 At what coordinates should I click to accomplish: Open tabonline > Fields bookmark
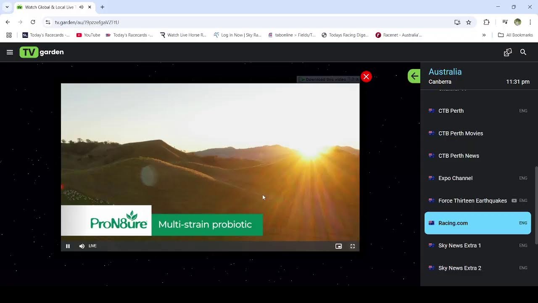(292, 35)
